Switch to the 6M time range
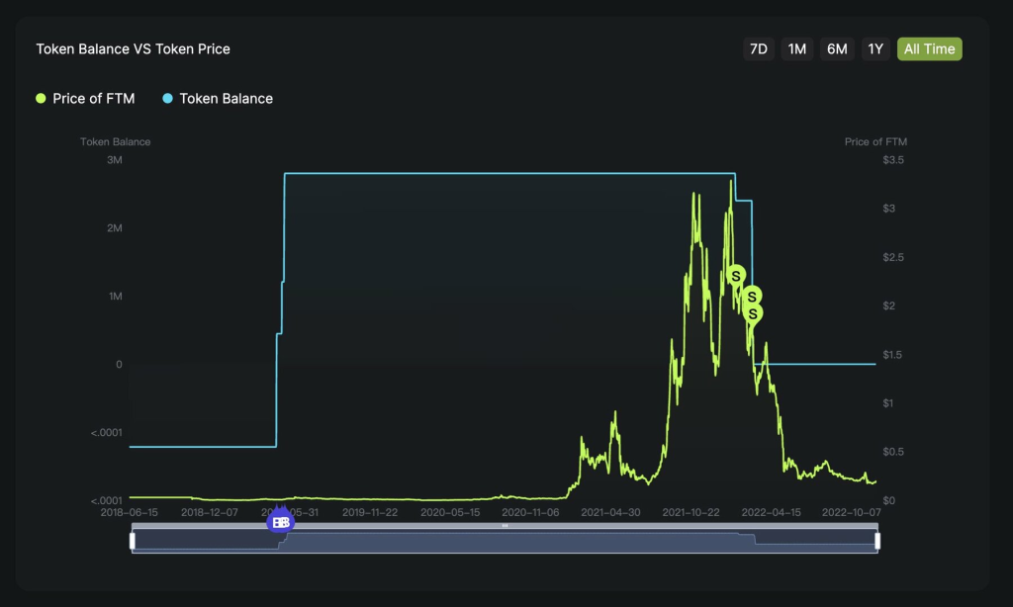Image resolution: width=1013 pixels, height=607 pixels. click(x=837, y=49)
